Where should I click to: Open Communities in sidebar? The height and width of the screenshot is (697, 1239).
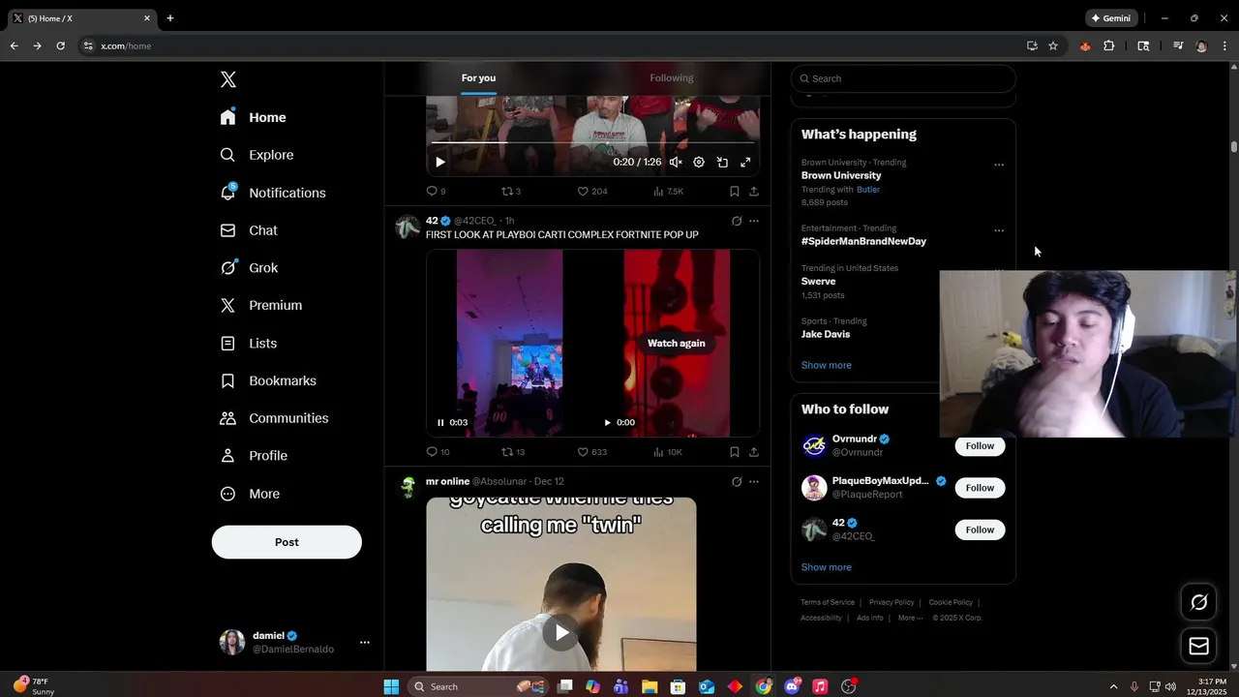[274, 418]
